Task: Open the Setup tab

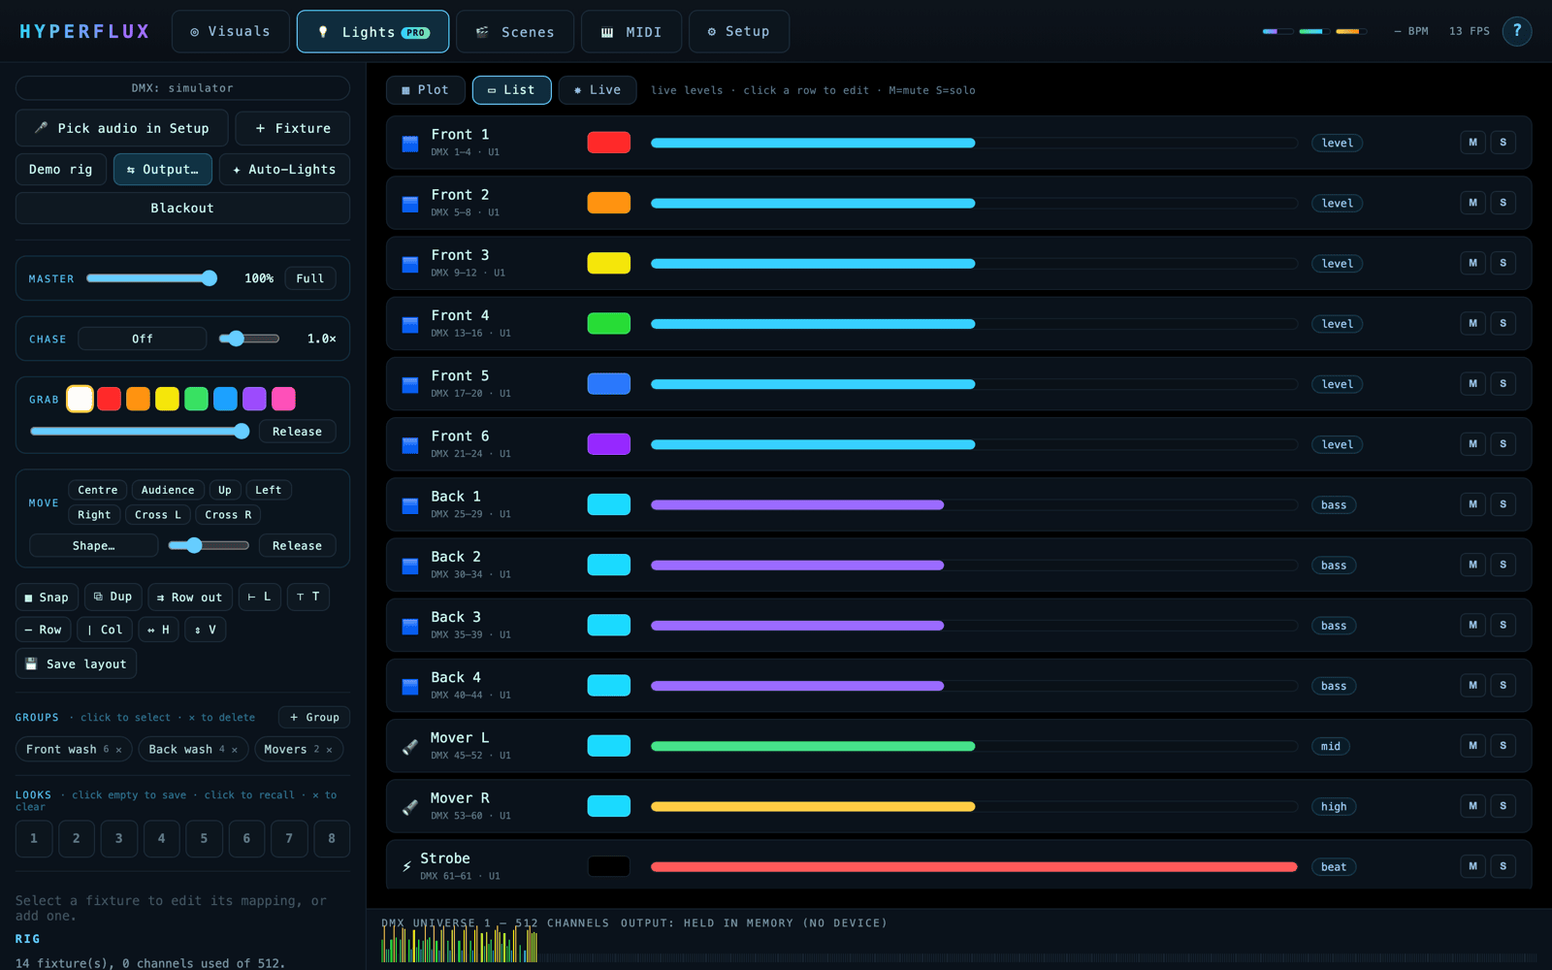Action: click(738, 31)
